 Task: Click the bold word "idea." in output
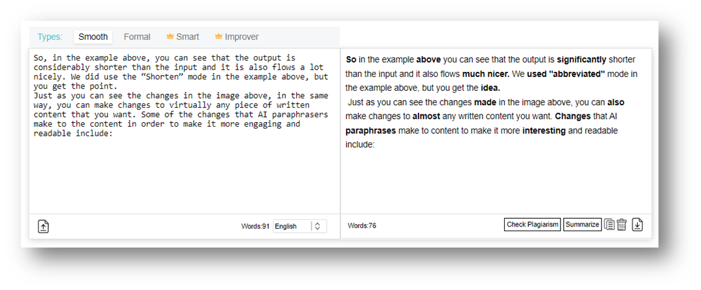tap(490, 88)
